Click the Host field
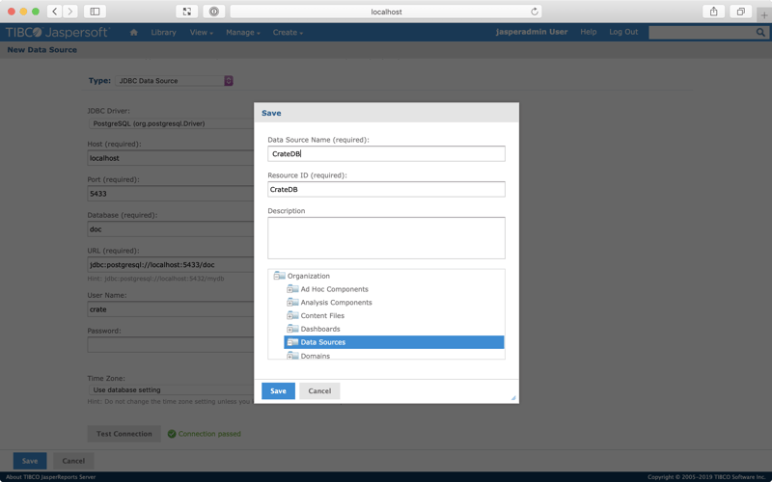Viewport: 772px width, 482px height. coord(171,158)
